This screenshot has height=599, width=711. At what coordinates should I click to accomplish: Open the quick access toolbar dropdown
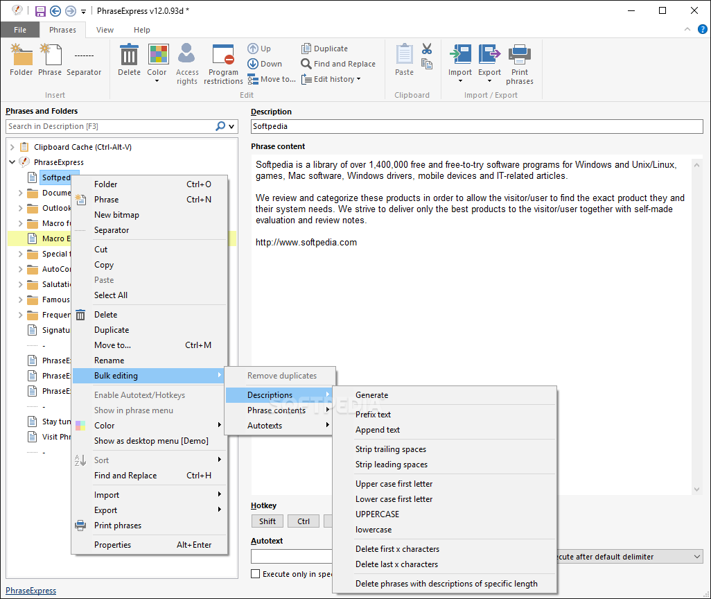[83, 11]
